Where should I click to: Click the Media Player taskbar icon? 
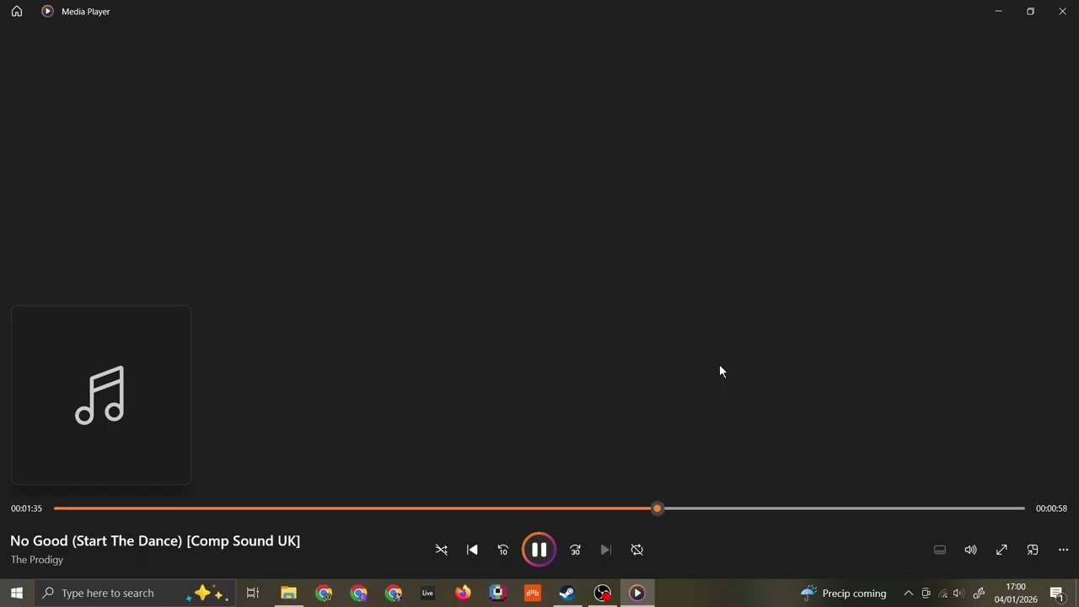point(637,593)
